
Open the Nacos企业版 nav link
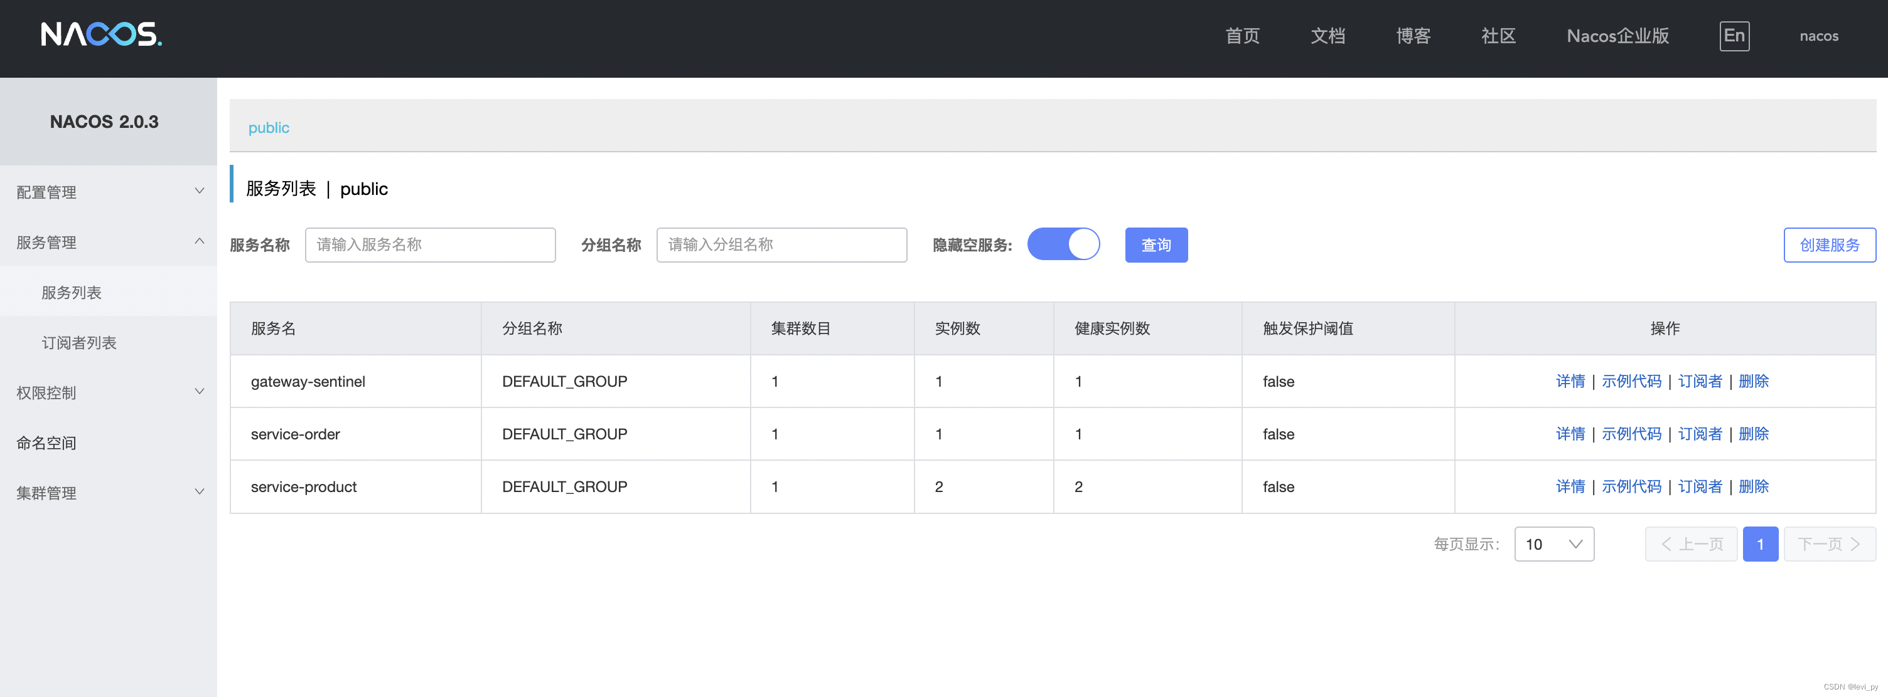coord(1617,36)
